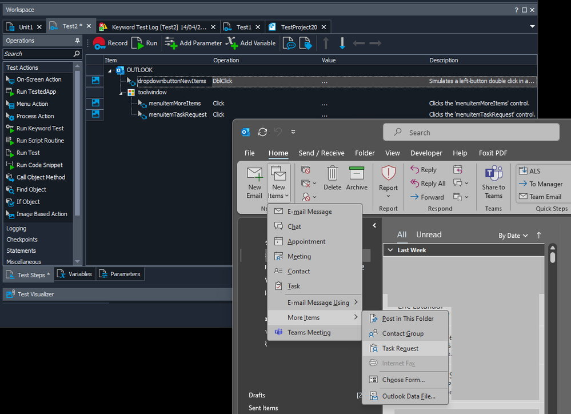Click the document tag icon in toolbar
Viewport: 571px width, 414px height.
[x=306, y=43]
